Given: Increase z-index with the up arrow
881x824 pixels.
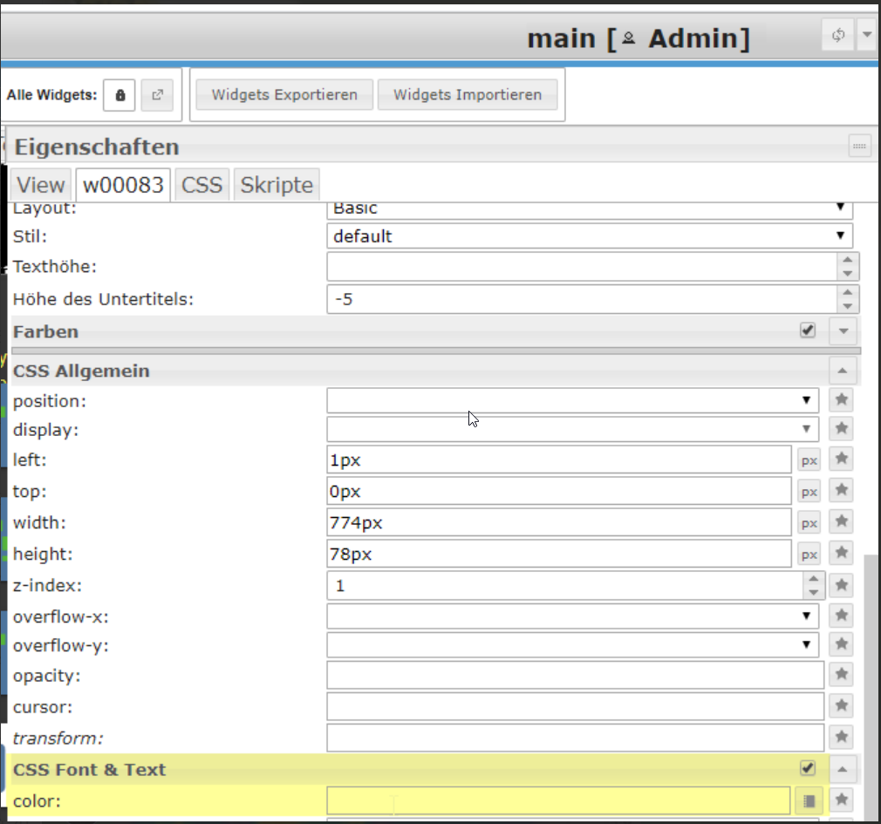Looking at the screenshot, I should pos(814,578).
